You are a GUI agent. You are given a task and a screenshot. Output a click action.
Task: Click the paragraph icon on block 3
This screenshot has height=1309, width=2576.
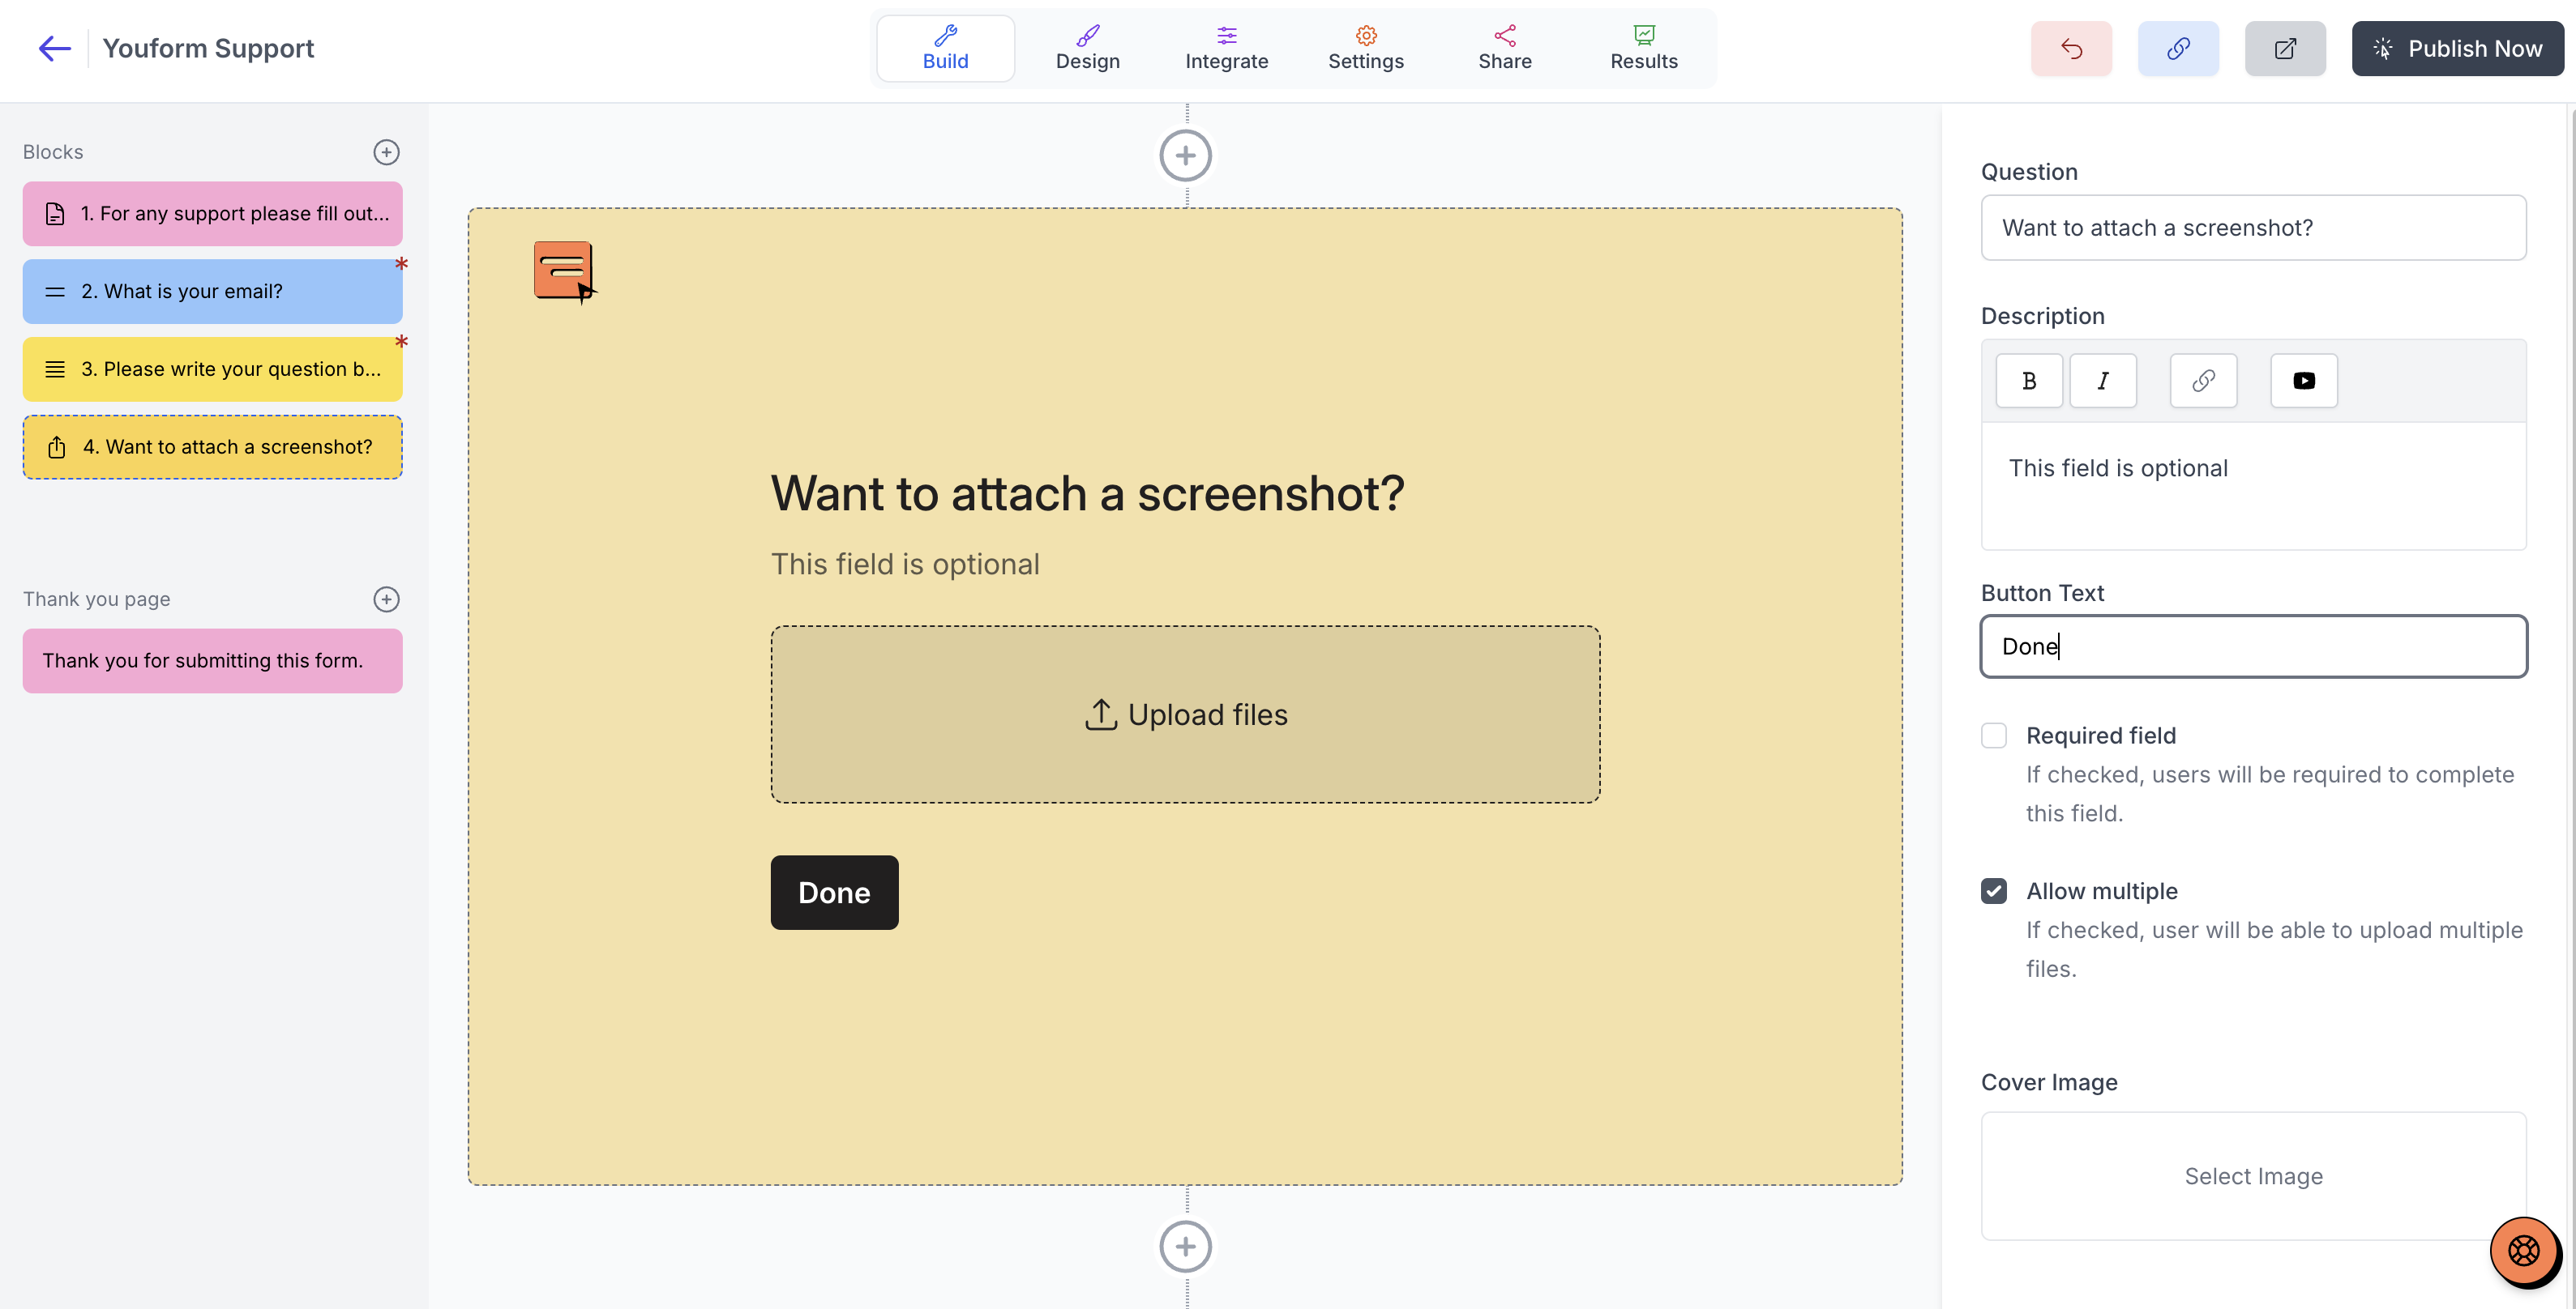tap(55, 369)
